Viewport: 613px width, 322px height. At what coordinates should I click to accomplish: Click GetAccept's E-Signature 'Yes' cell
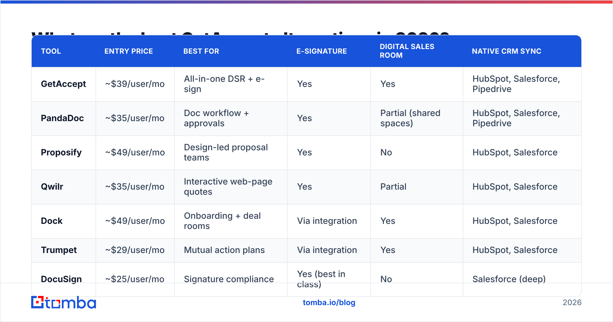(x=329, y=84)
